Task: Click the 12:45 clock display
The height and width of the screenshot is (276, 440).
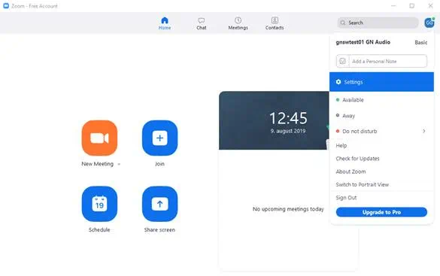Action: coord(288,118)
